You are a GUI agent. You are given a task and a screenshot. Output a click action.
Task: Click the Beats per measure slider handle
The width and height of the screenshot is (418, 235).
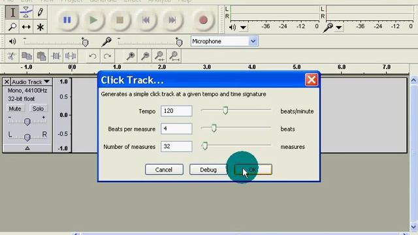(214, 128)
